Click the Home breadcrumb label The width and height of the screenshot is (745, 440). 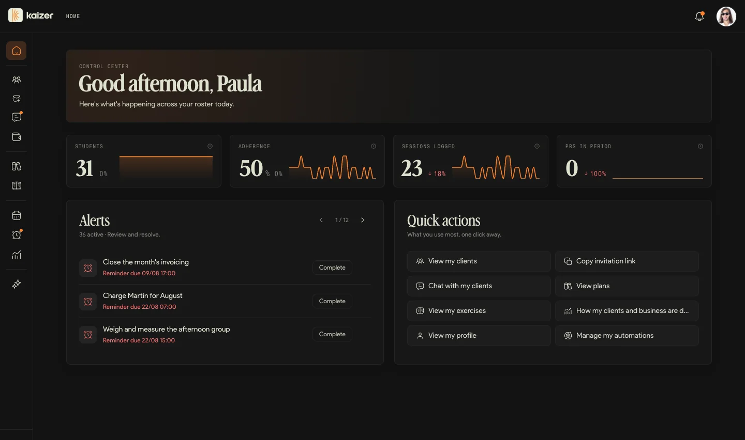click(73, 17)
